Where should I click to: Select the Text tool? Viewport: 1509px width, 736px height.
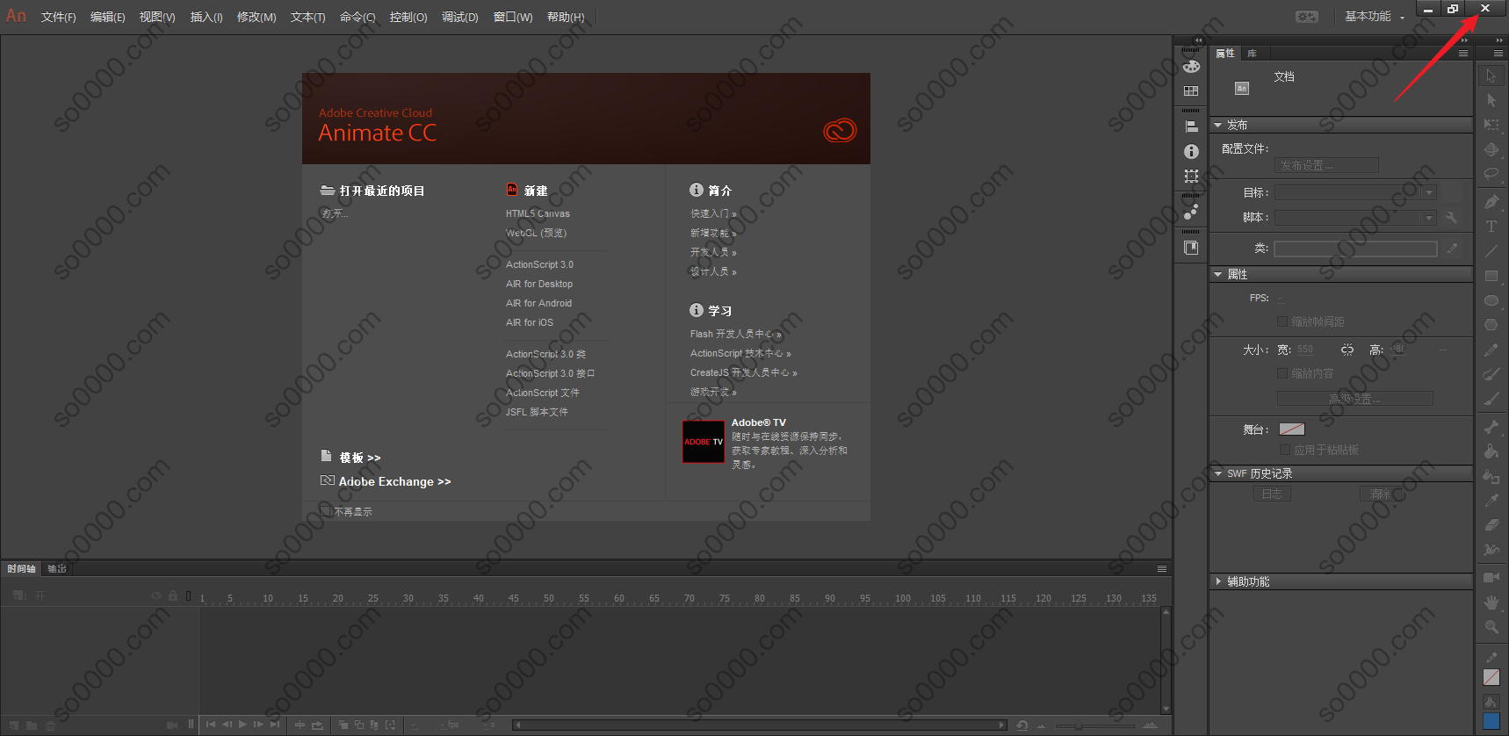click(x=1491, y=226)
